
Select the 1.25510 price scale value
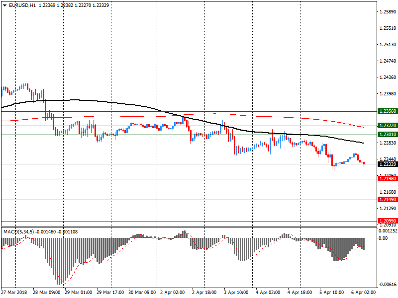pyautogui.click(x=388, y=28)
